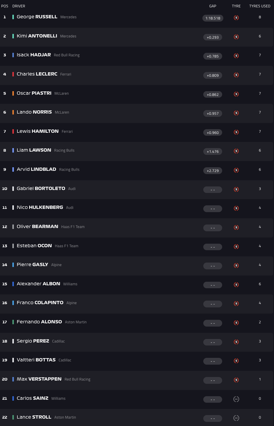Click the +0.293 gap badge

[213, 37]
